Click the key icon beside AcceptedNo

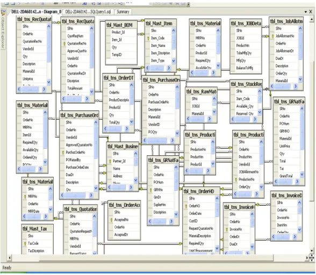(111, 220)
